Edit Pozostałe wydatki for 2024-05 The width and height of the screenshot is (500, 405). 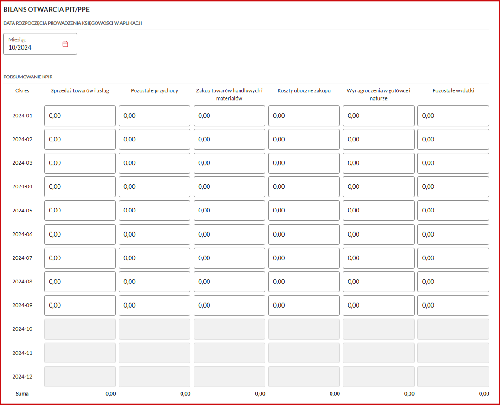tap(453, 210)
